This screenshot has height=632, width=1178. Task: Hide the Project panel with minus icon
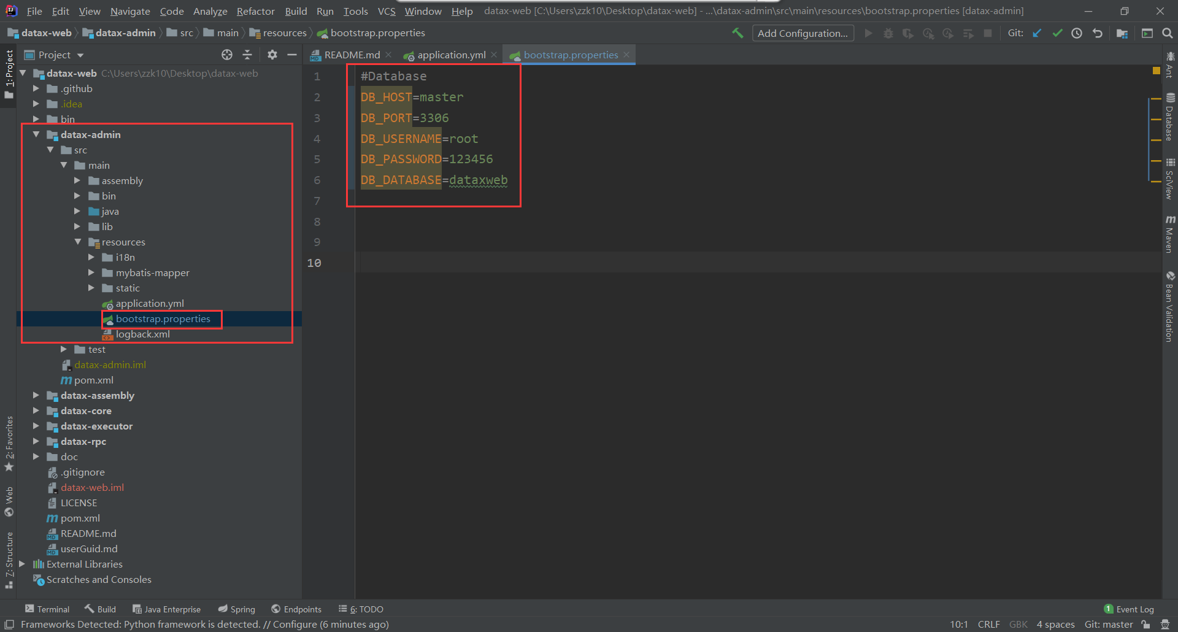(x=292, y=55)
